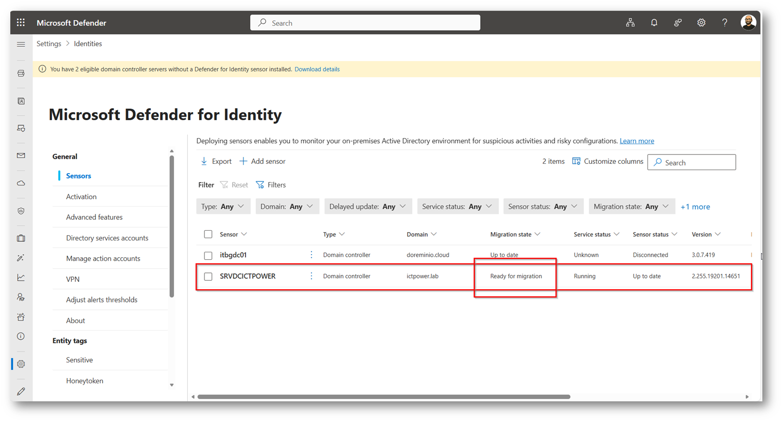Click the Add sensor button
783x422 pixels.
[x=262, y=161]
